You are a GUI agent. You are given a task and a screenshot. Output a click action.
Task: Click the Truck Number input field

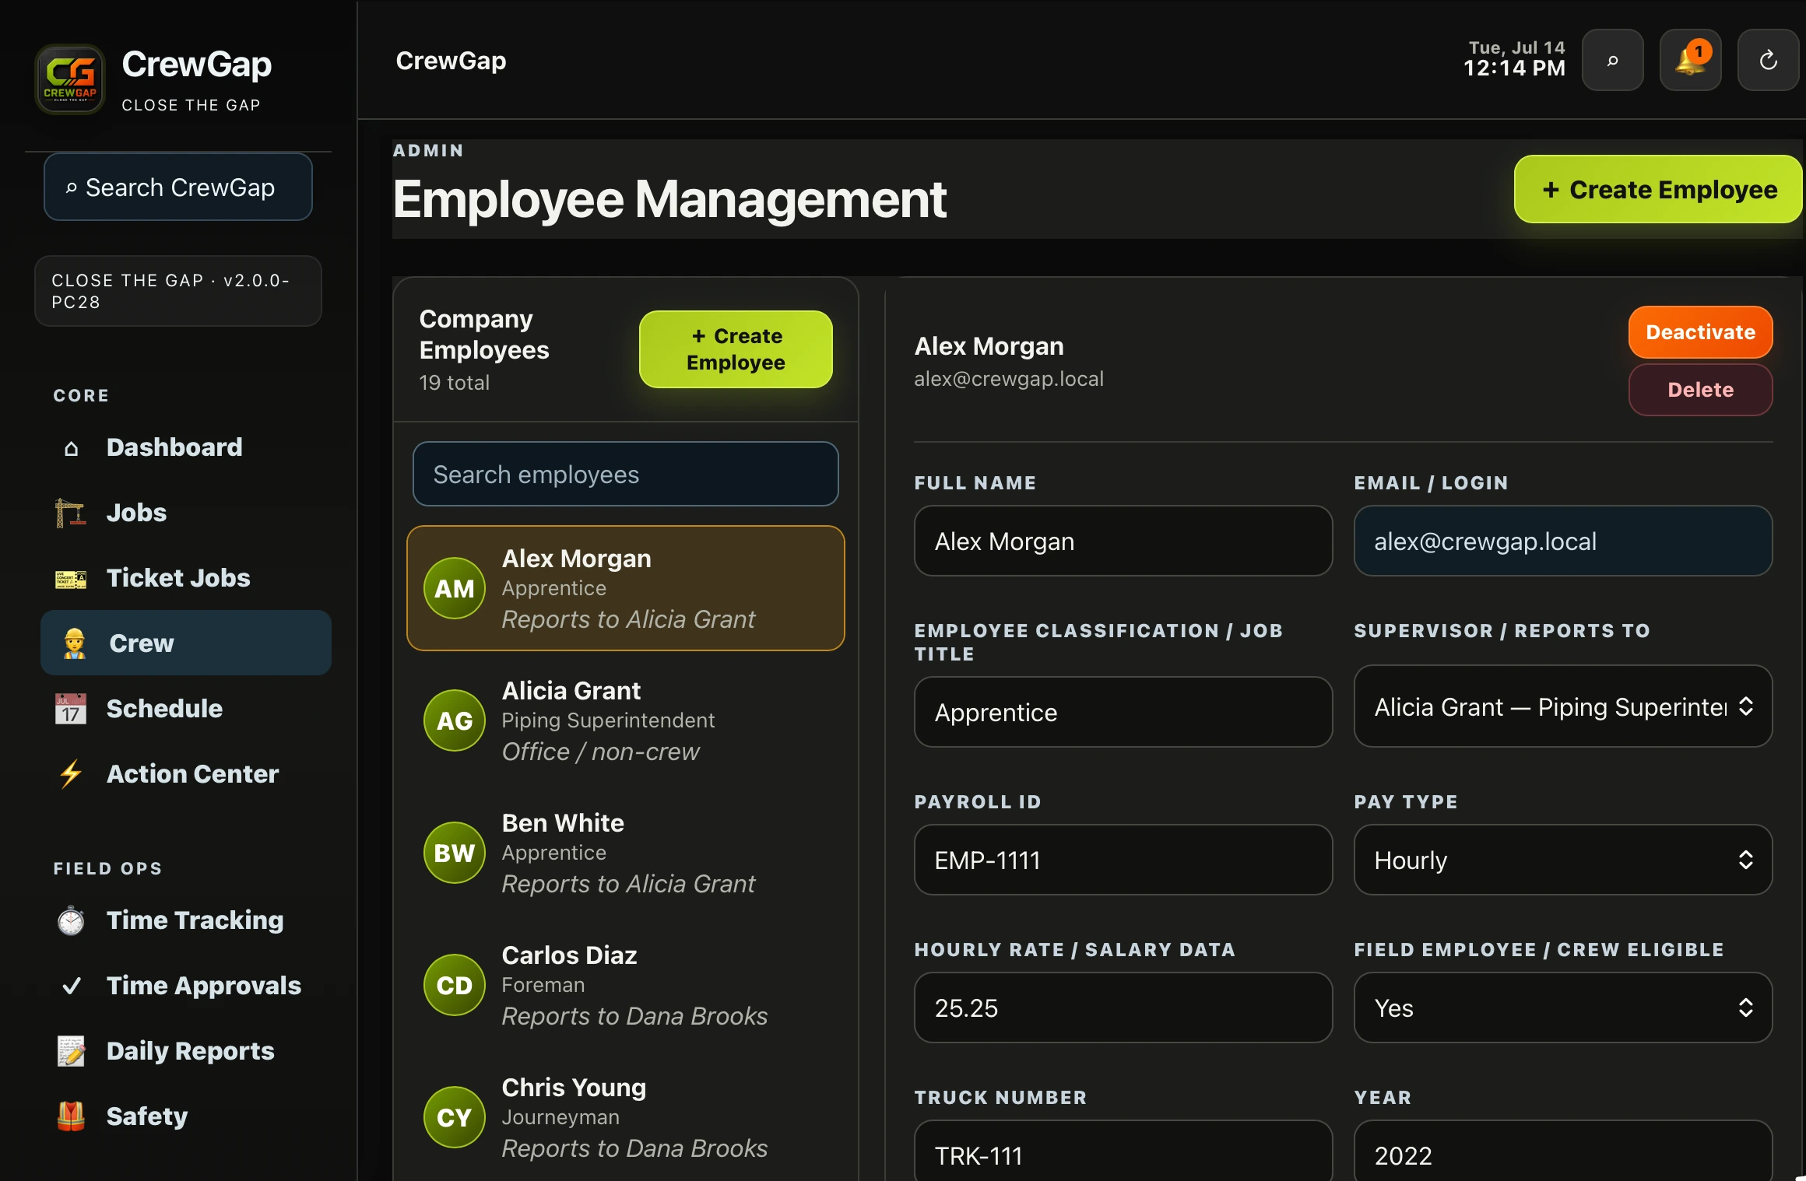click(x=1123, y=1151)
